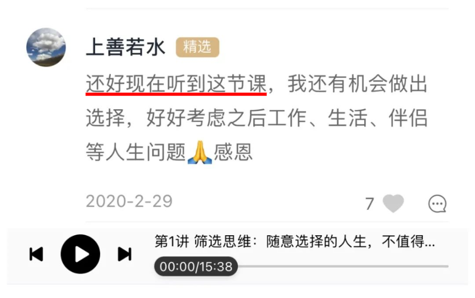The width and height of the screenshot is (475, 298).
Task: Click the praying hands emoji
Action: (199, 152)
